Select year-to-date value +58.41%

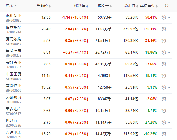click(x=150, y=17)
